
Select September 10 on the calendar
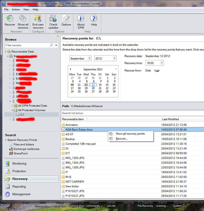pyautogui.click(x=72, y=85)
